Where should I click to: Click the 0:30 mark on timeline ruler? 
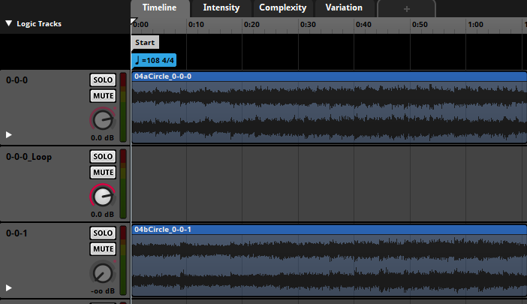[308, 25]
